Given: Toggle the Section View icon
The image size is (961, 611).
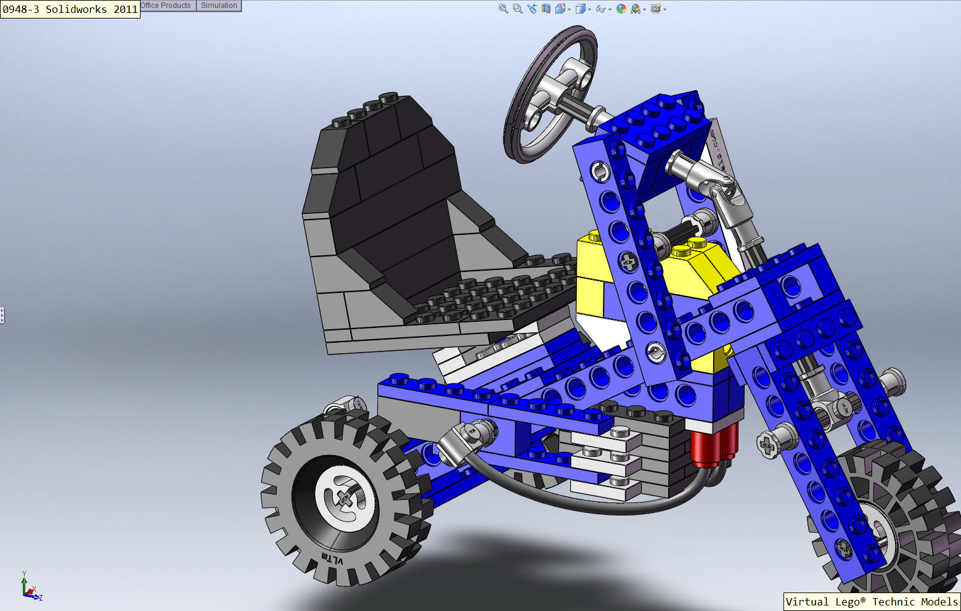Looking at the screenshot, I should click(x=546, y=9).
